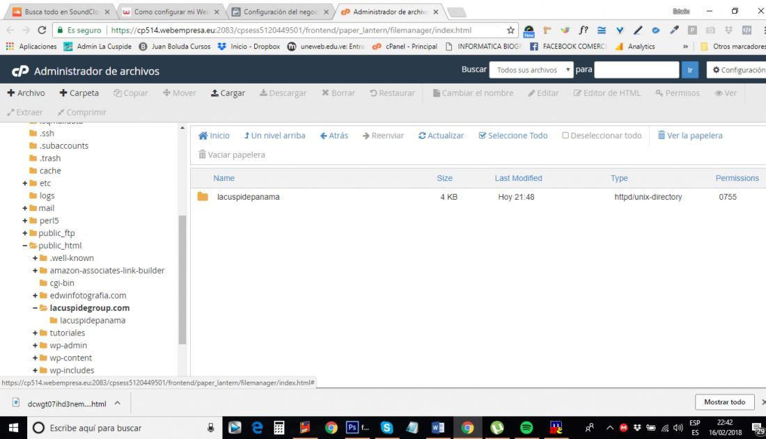This screenshot has height=439, width=766.
Task: Click Seleccione Todo
Action: (513, 135)
